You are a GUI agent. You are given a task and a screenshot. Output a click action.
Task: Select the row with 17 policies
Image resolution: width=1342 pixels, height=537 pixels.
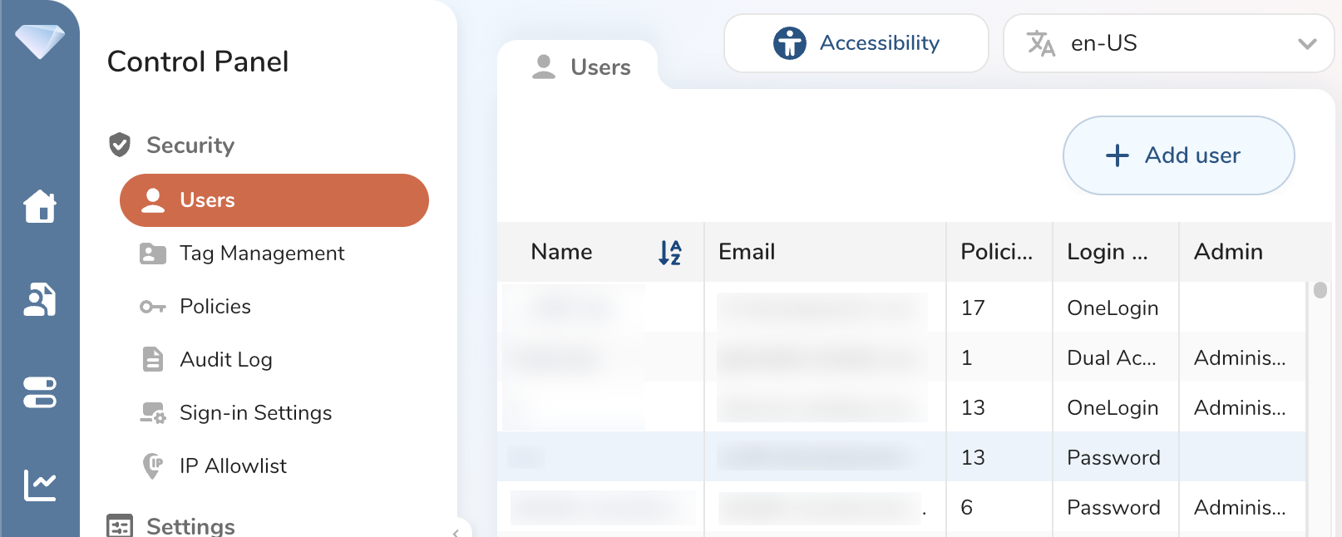pos(973,308)
